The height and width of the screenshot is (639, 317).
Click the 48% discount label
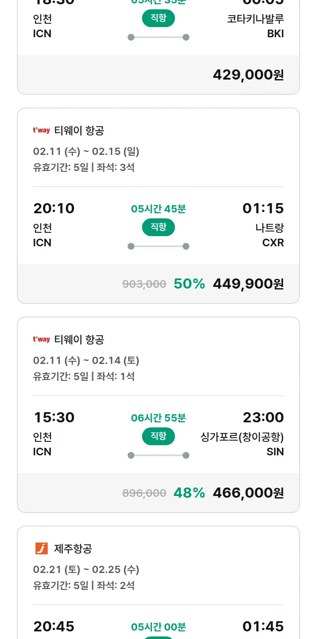point(189,493)
